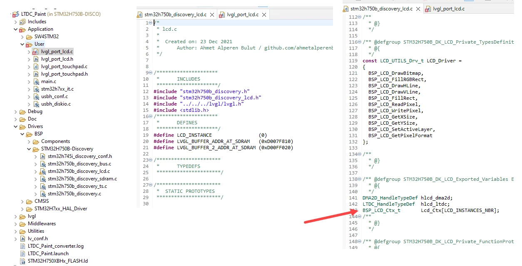Switch to lvgl_port_lcd.c tab in middle editor
Screen dimensions: 522x266
(x=239, y=15)
